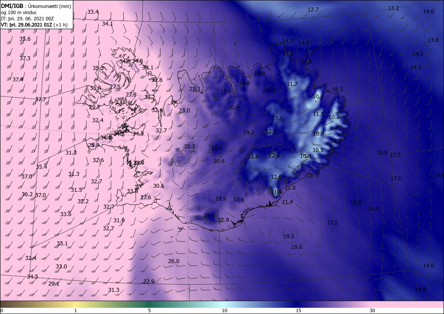Image resolution: width=444 pixels, height=314 pixels.
Task: Click the 16.4 value label
Action: point(373,209)
